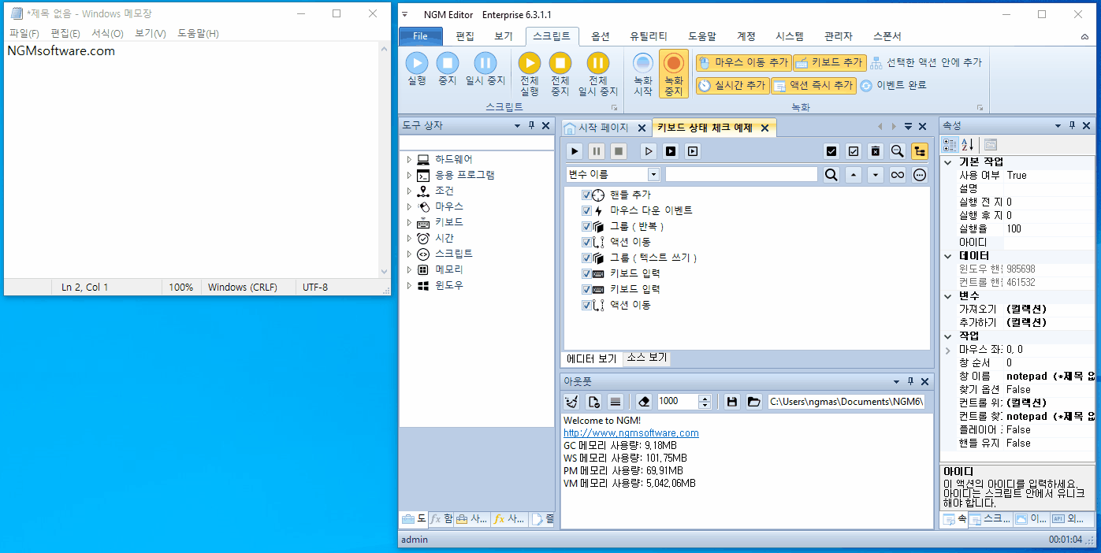Click the eraser icon in output toolbar

645,402
